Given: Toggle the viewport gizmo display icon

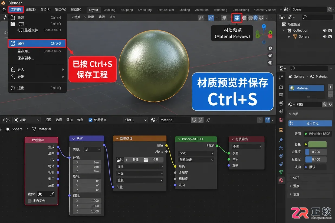Looking at the screenshot, I should pos(201,18).
